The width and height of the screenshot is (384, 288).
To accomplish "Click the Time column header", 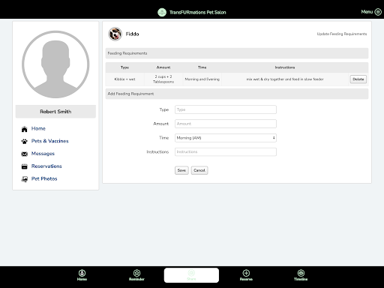I will coord(202,67).
